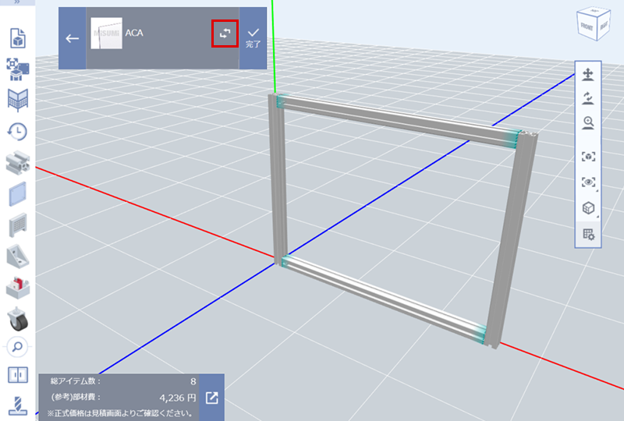
Task: Click the magnifier search icon in sidebar
Action: 17,346
